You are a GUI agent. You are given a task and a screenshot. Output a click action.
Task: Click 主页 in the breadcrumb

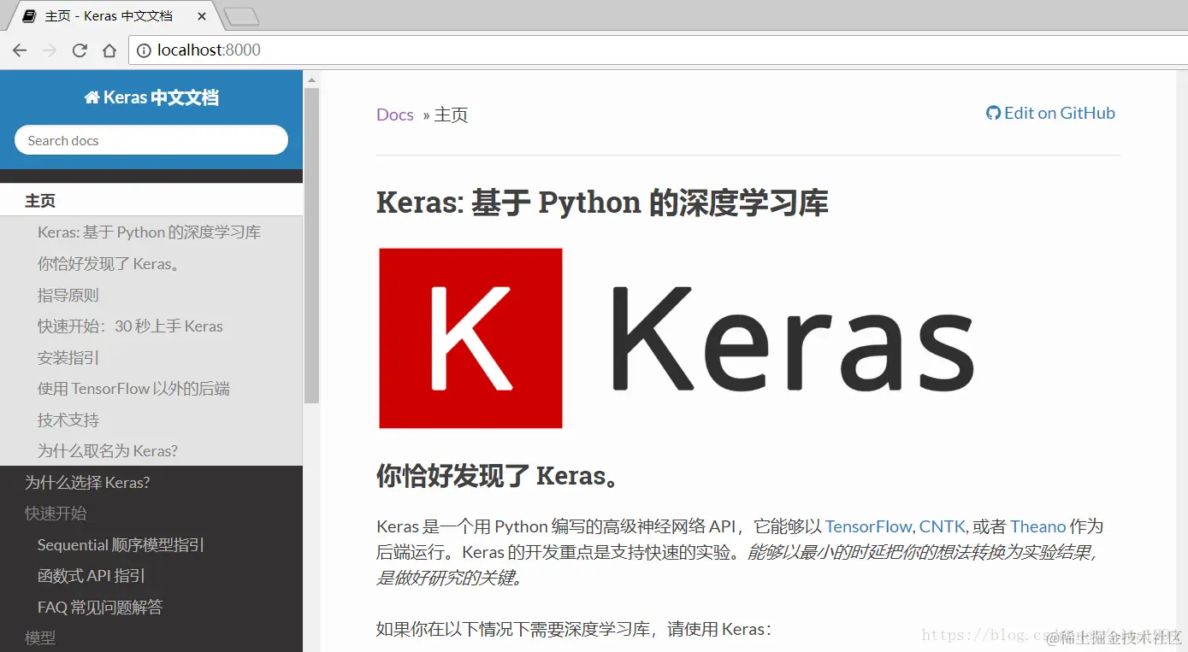point(451,115)
